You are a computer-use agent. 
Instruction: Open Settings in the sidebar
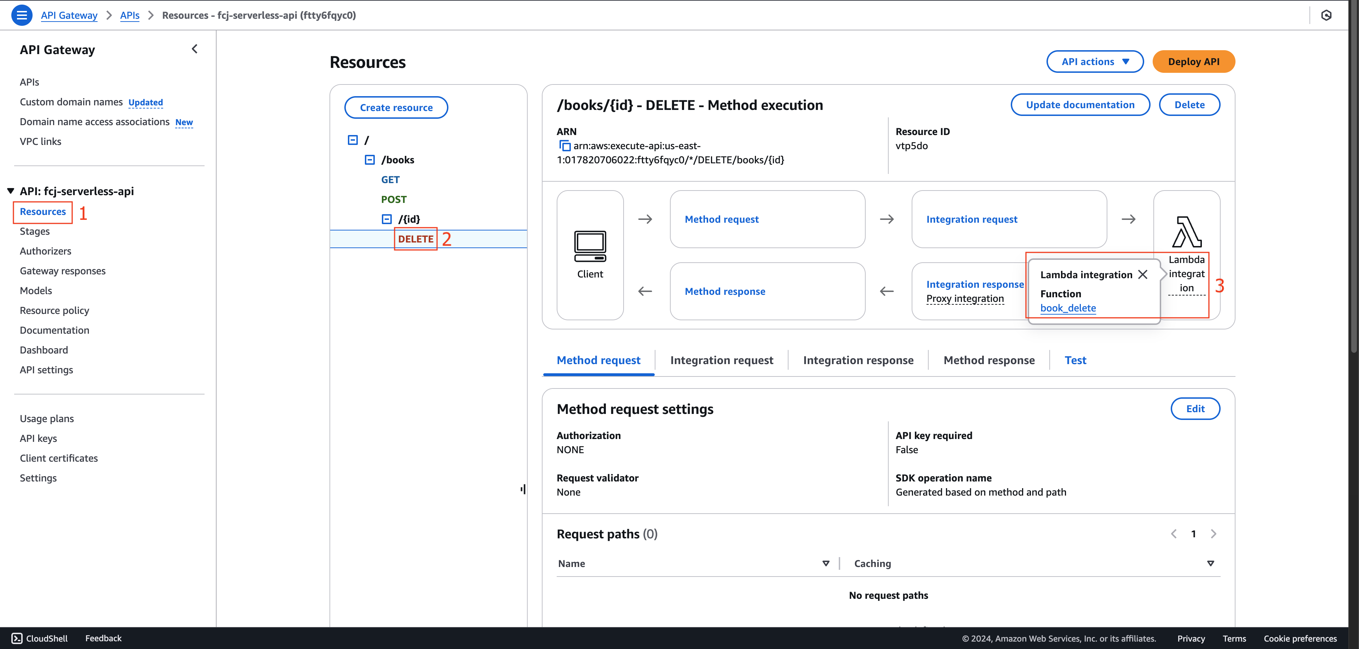coord(38,478)
